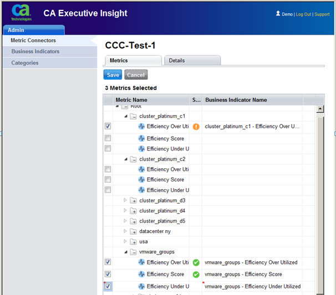Click the Business Indicator Name column header
336x295 pixels.
252,100
